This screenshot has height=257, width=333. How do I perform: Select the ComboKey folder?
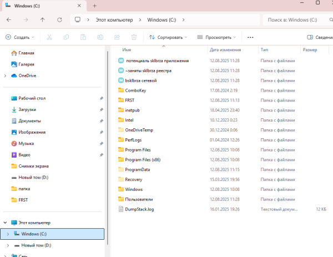[135, 90]
